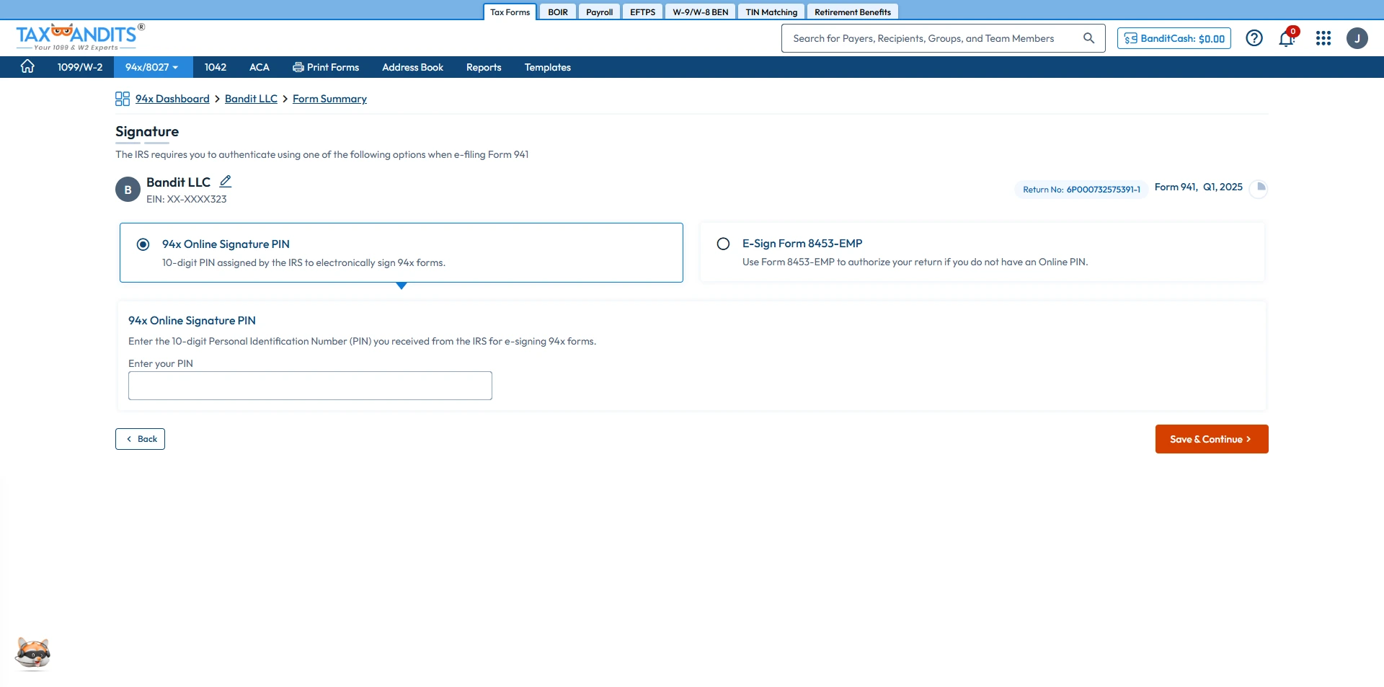
Task: Open the Templates menu
Action: 548,67
